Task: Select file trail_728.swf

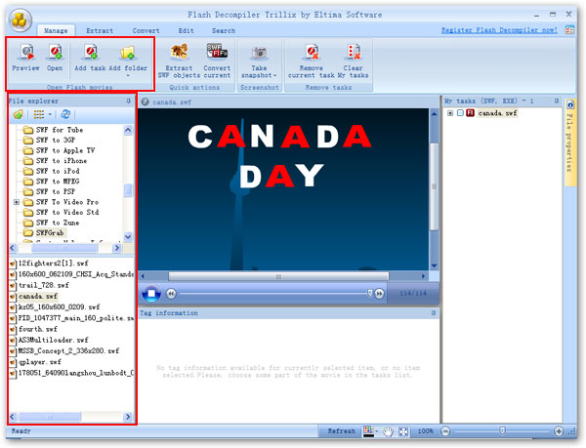Action: pyautogui.click(x=44, y=285)
